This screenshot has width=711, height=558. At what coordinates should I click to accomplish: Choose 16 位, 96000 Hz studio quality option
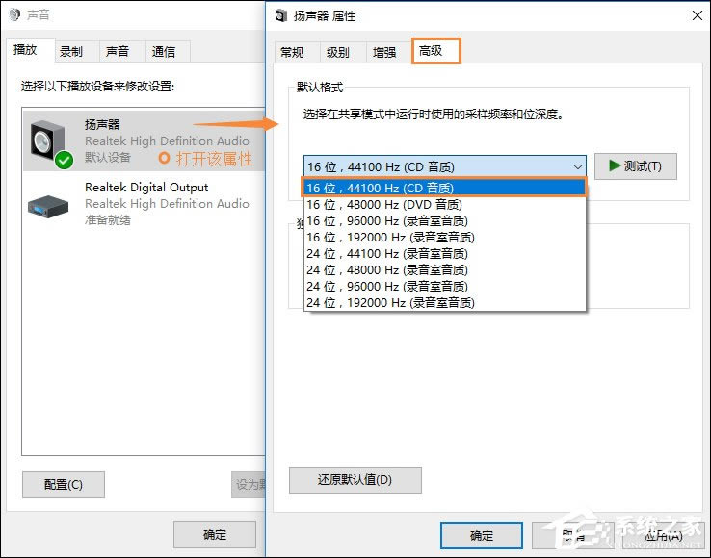click(444, 220)
